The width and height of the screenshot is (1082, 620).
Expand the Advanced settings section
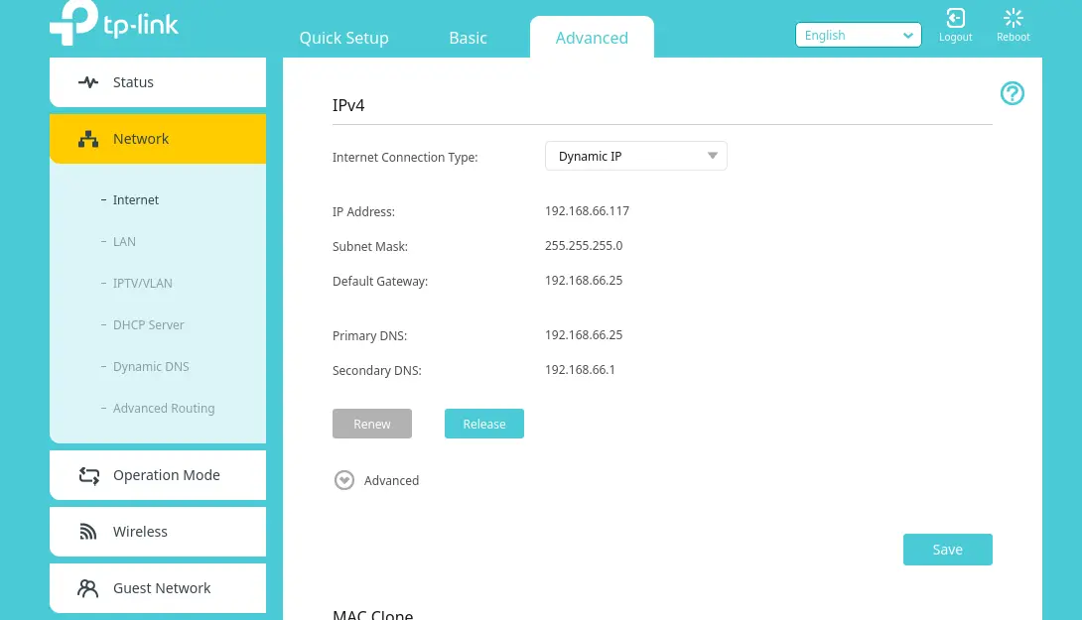tap(344, 480)
